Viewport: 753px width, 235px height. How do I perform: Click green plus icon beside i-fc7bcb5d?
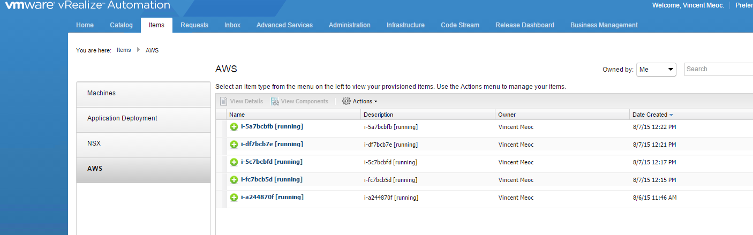[234, 180]
